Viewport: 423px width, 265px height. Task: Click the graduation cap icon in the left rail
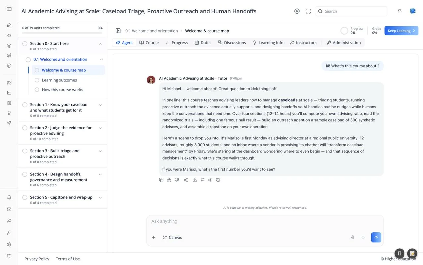tap(9, 36)
